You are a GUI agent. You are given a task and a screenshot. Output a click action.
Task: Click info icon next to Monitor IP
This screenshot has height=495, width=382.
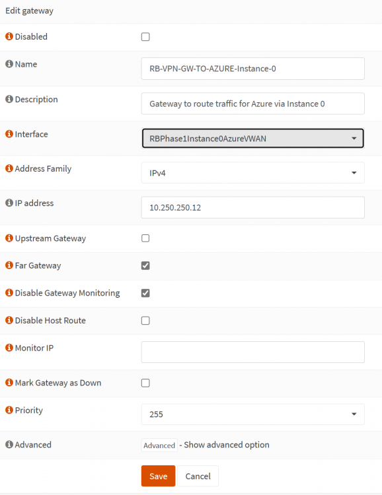(x=9, y=348)
